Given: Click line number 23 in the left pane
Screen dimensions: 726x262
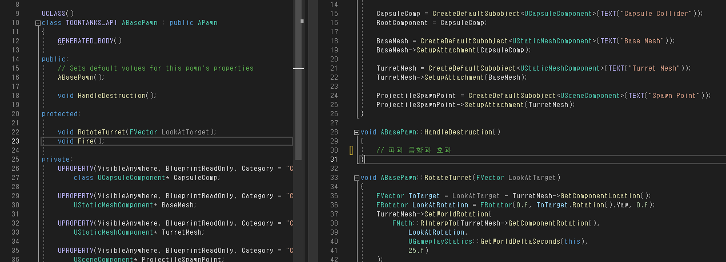Looking at the screenshot, I should (x=15, y=141).
